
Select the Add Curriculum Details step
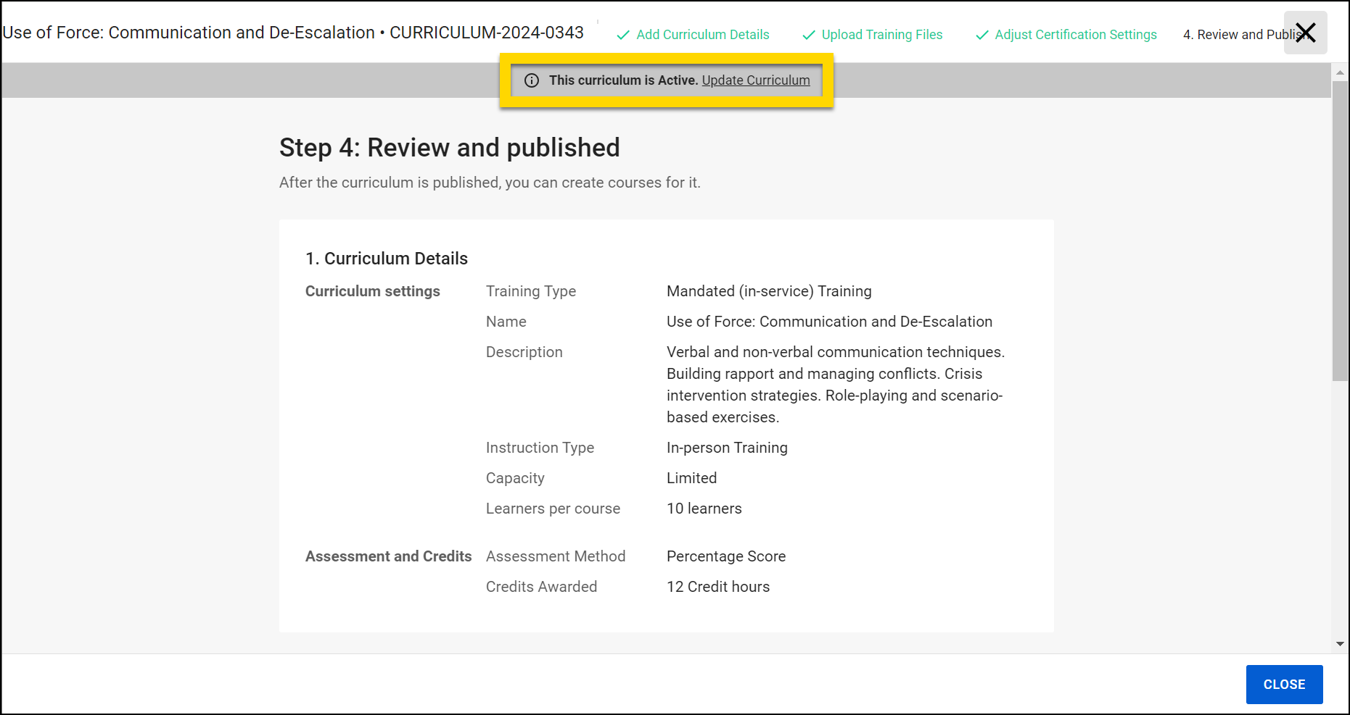tap(702, 34)
